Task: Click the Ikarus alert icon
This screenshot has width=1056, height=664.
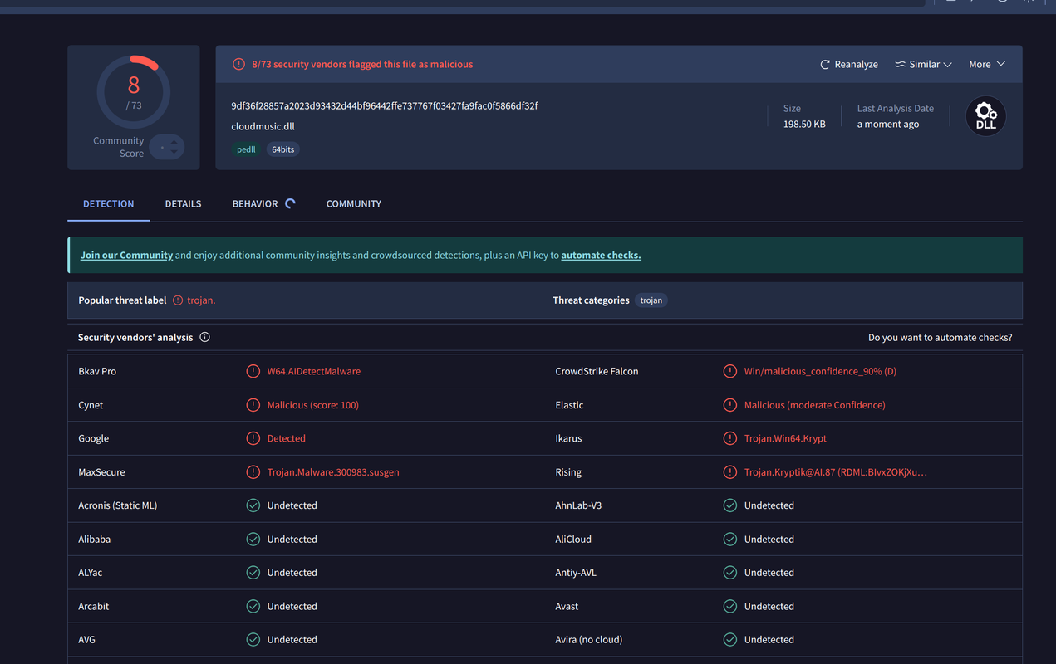Action: coord(729,438)
